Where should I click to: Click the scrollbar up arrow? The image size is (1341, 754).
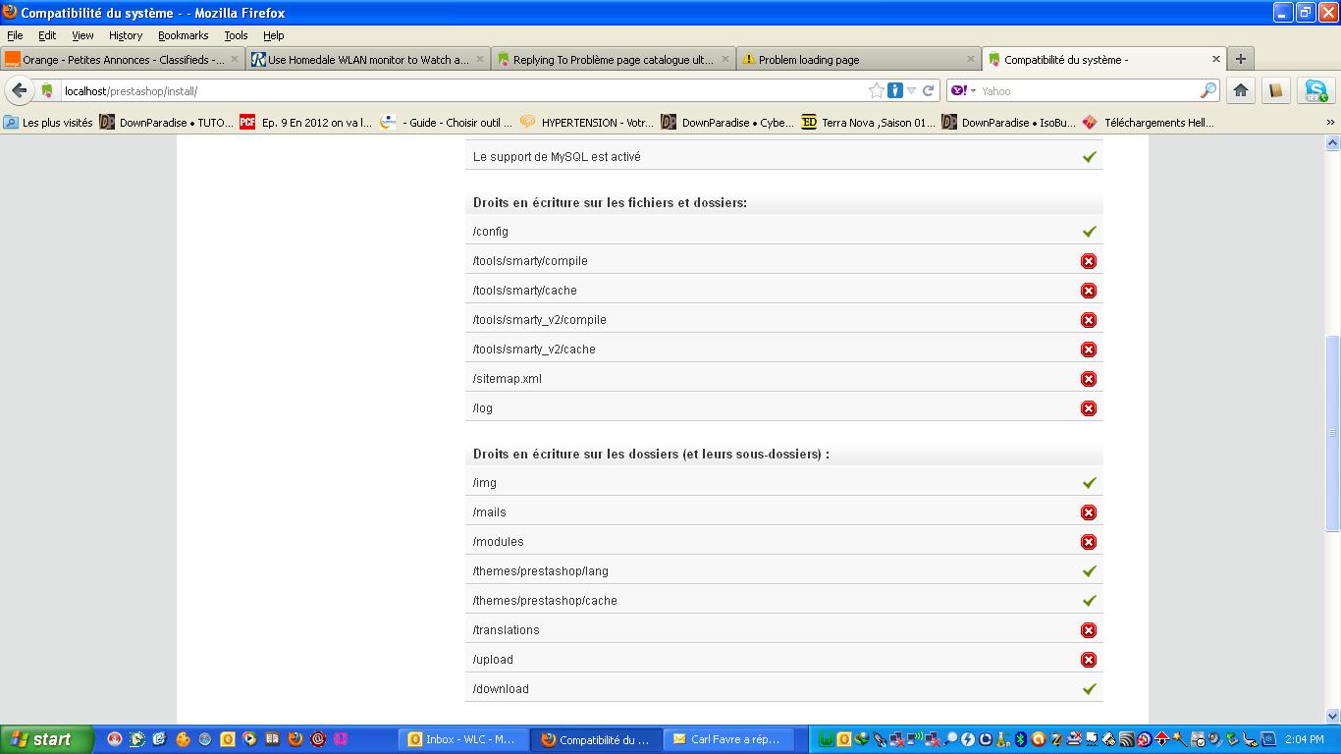(x=1332, y=143)
